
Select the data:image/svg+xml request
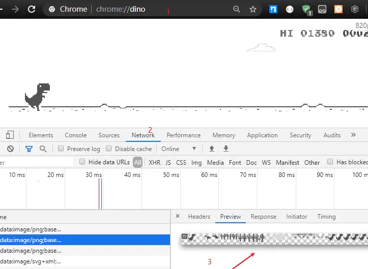pos(85,261)
